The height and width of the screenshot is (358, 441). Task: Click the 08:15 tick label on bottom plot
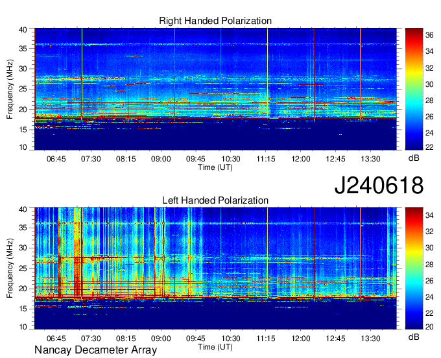(x=126, y=339)
